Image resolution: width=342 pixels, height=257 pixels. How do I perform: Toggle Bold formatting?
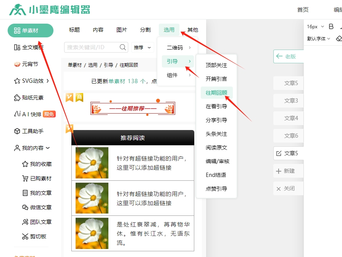click(331, 26)
